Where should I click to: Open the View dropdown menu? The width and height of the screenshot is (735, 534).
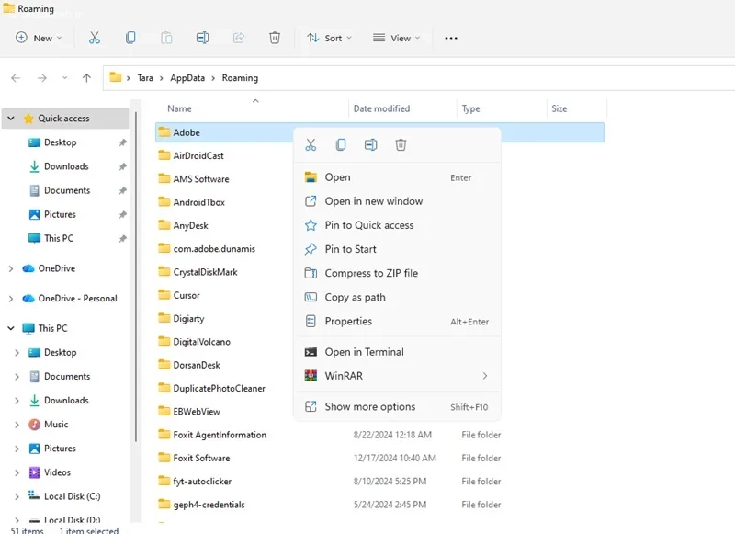396,38
